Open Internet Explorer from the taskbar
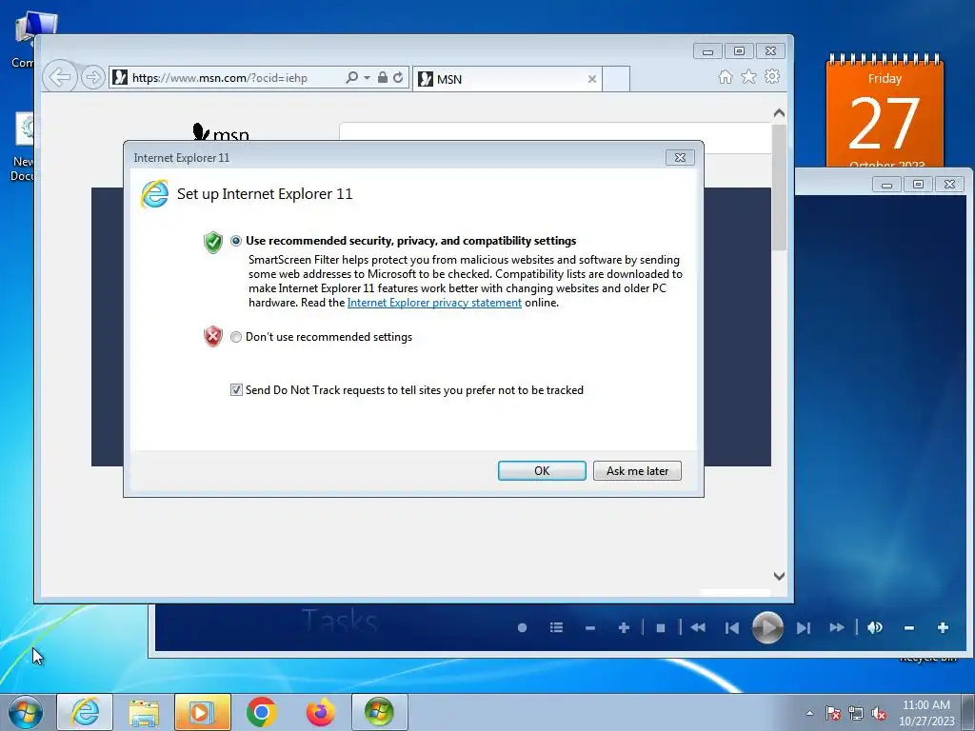The image size is (975, 731). [85, 712]
